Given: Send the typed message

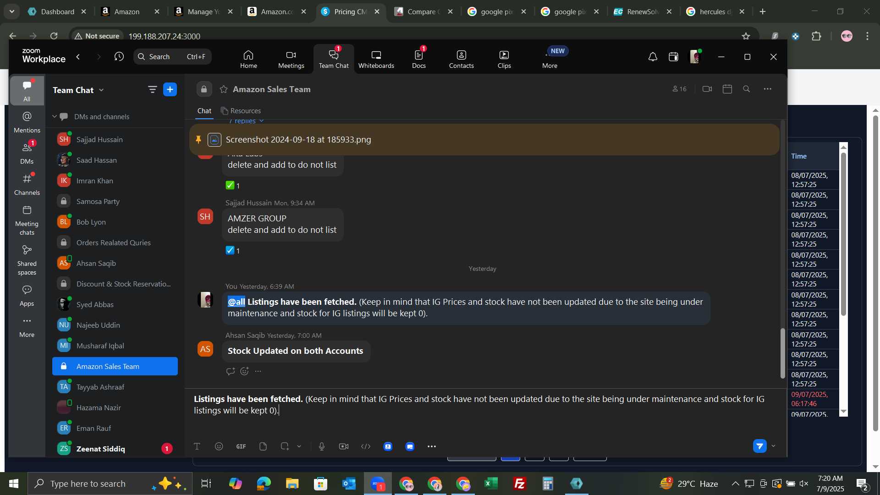Looking at the screenshot, I should (760, 446).
